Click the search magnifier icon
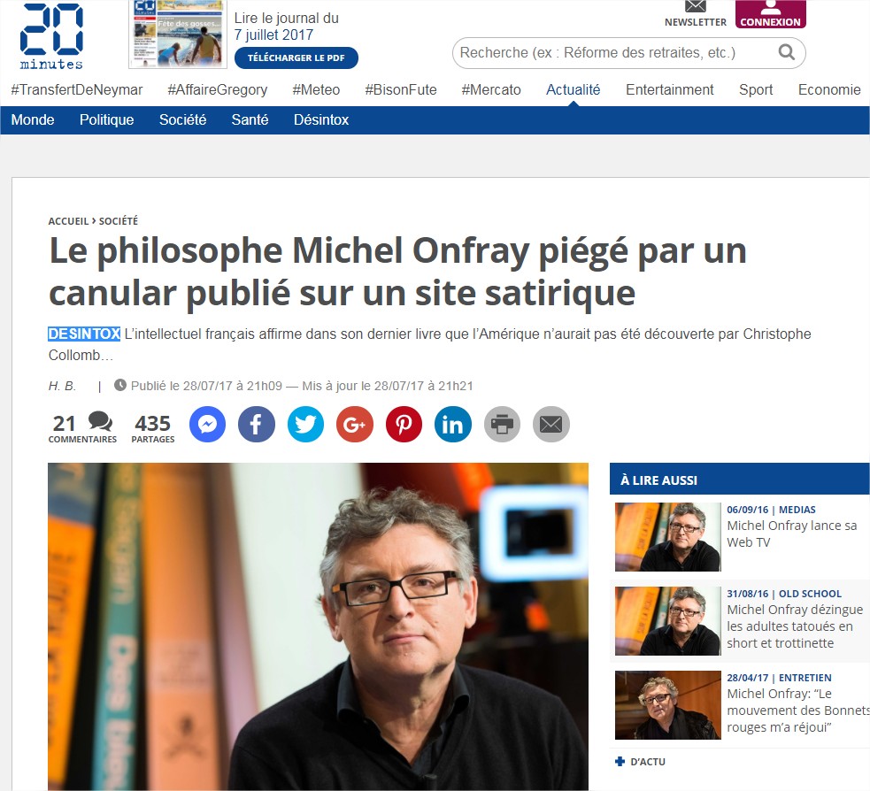The width and height of the screenshot is (870, 791). [786, 53]
